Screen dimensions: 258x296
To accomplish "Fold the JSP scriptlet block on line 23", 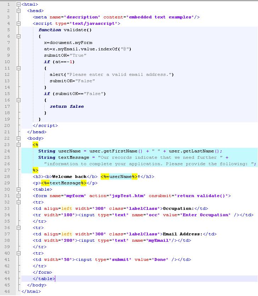I will click(18, 145).
